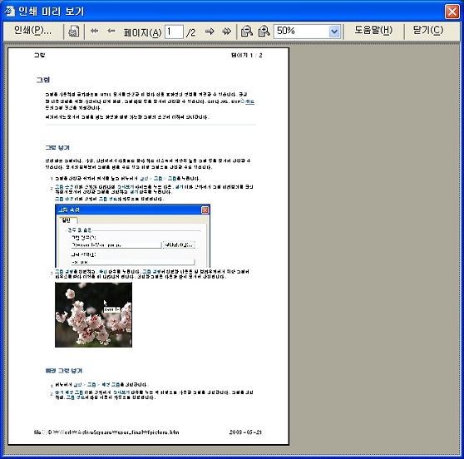Screen dimensions: 464x459
Task: Open 도움말(H) help
Action: (x=373, y=31)
